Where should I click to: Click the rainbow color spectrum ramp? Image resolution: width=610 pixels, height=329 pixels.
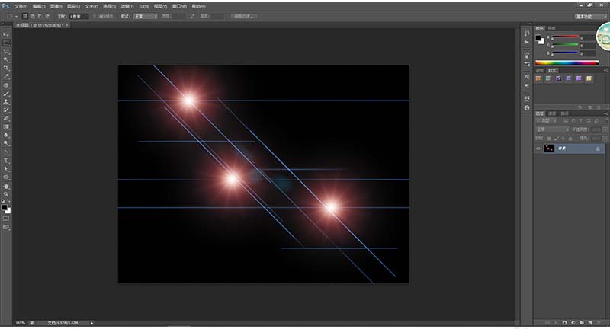567,62
